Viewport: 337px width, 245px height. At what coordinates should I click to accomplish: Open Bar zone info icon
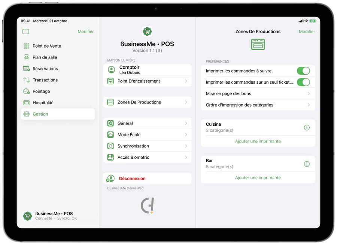point(307,164)
